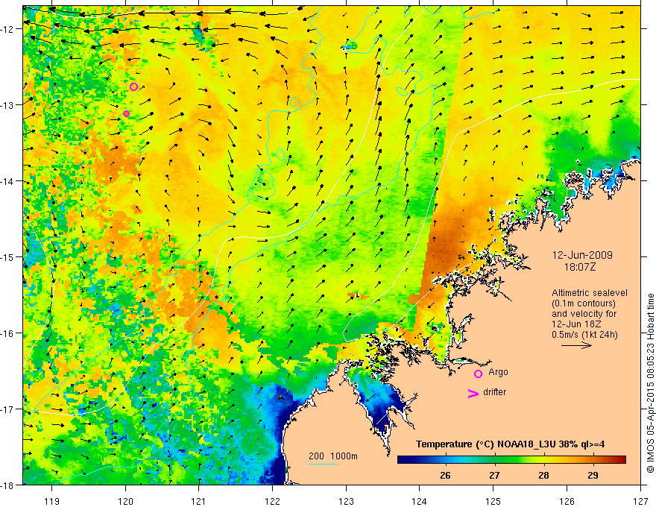This screenshot has width=656, height=507.
Task: Click longitude axis label 125
Action: (x=493, y=501)
